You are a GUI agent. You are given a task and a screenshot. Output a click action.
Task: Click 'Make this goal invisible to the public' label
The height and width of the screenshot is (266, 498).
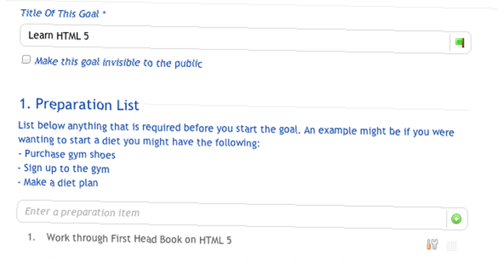[118, 62]
